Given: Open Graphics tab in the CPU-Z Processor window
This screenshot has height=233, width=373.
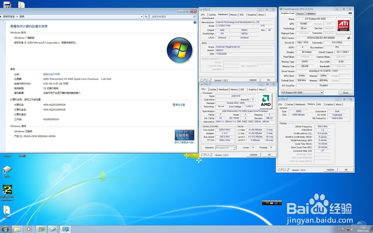Looking at the screenshot, I should (252, 89).
